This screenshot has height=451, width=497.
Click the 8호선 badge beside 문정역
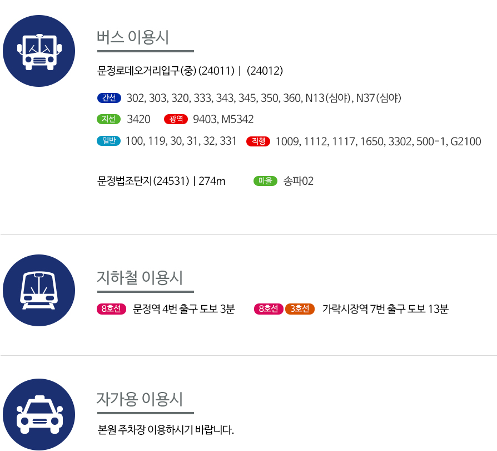point(112,309)
